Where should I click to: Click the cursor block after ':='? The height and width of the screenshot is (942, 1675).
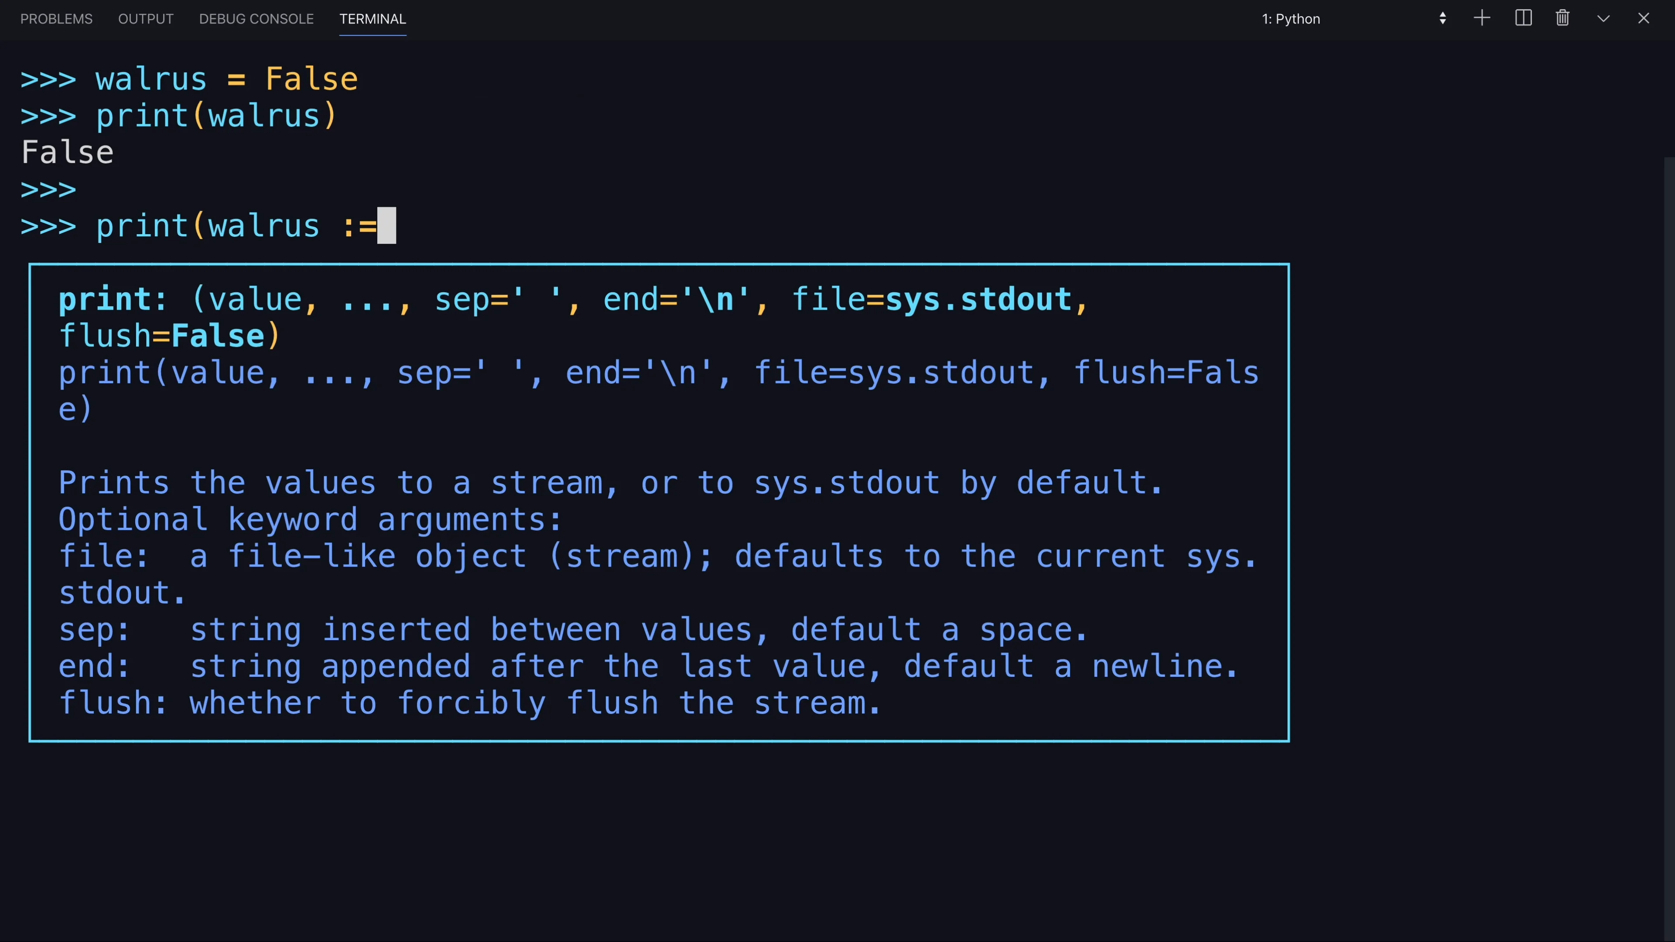click(x=386, y=225)
